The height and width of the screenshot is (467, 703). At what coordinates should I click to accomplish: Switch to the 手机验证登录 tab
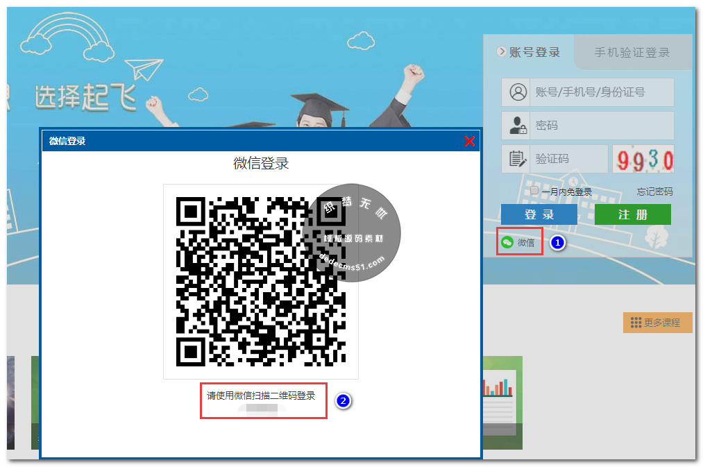pos(632,51)
